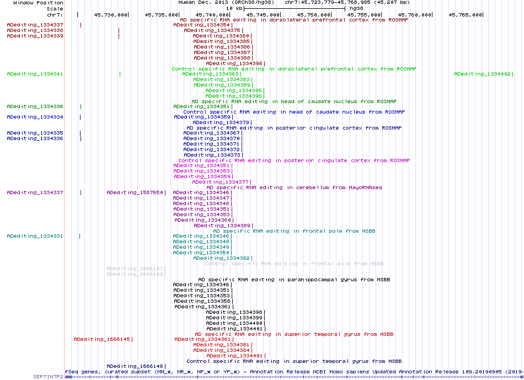Open AD specific posterior cingulate cortex title
The width and height of the screenshot is (524, 380).
pyautogui.click(x=294, y=128)
